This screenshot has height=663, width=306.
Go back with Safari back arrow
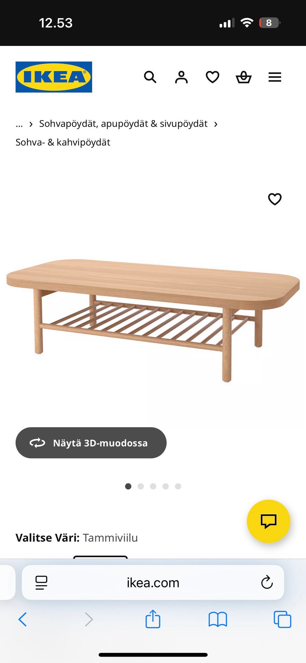[23, 619]
